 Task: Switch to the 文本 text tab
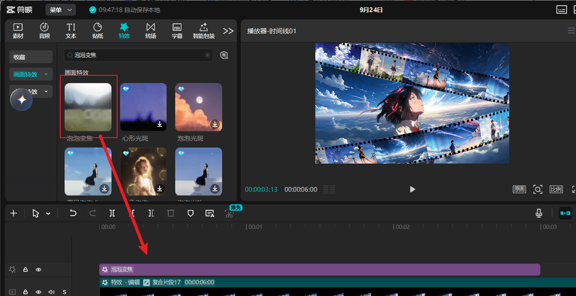(71, 31)
